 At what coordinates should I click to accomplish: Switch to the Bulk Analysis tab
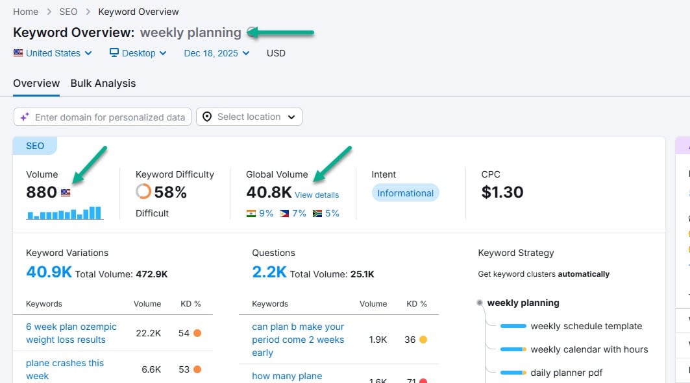[x=103, y=84]
